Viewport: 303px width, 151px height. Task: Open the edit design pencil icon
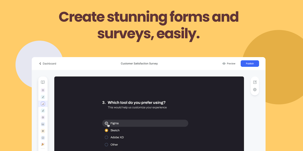click(x=255, y=82)
